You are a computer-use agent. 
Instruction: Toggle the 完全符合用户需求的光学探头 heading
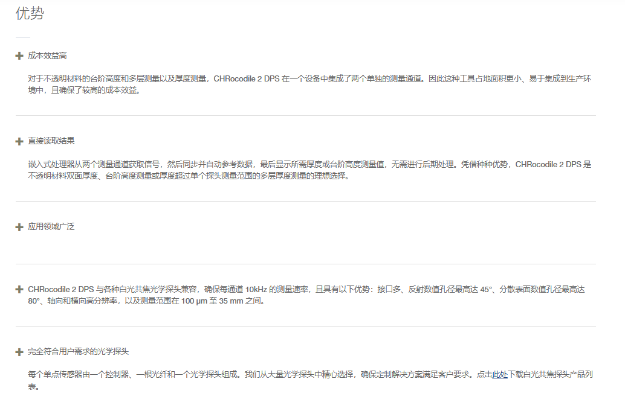79,352
